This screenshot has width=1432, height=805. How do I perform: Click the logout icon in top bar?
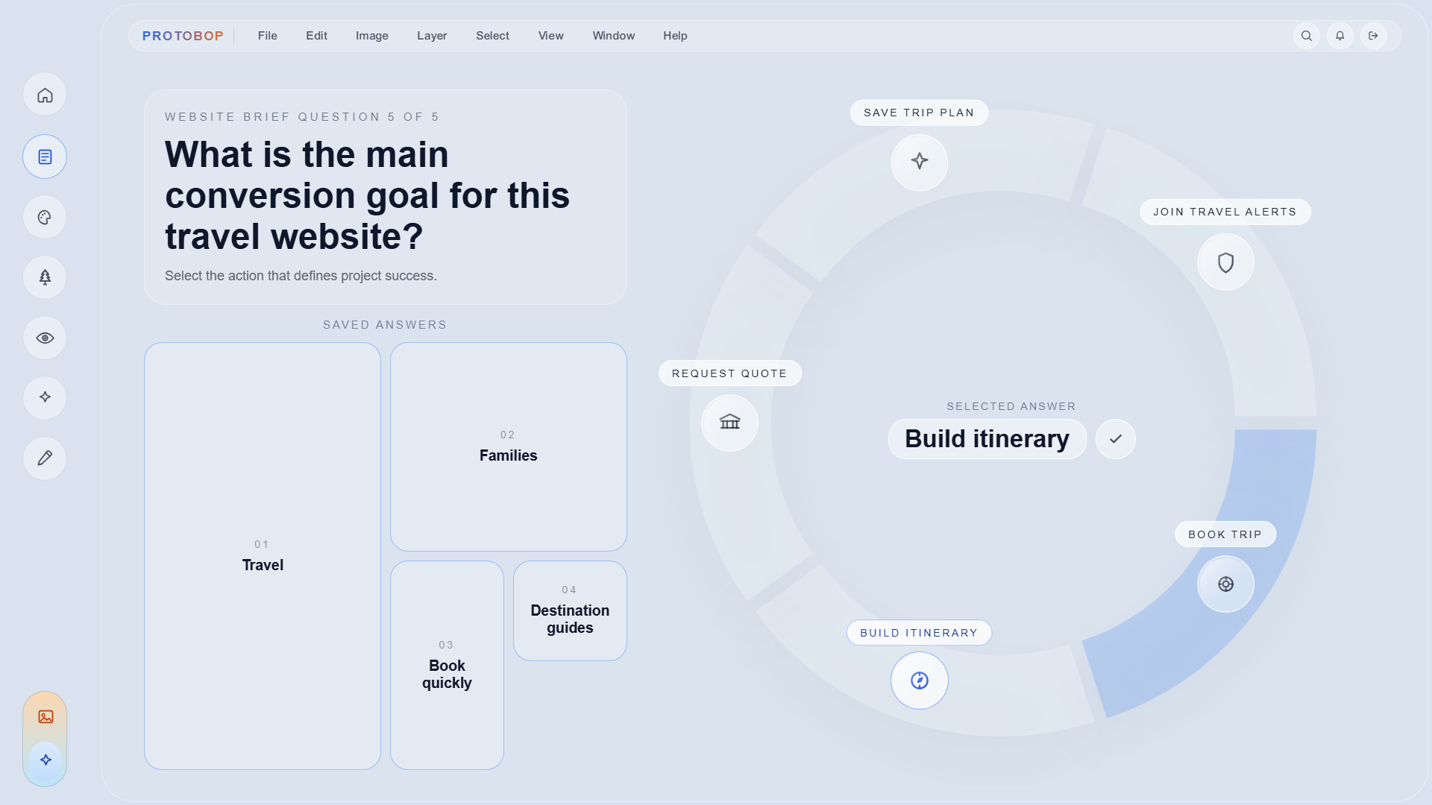coord(1373,36)
